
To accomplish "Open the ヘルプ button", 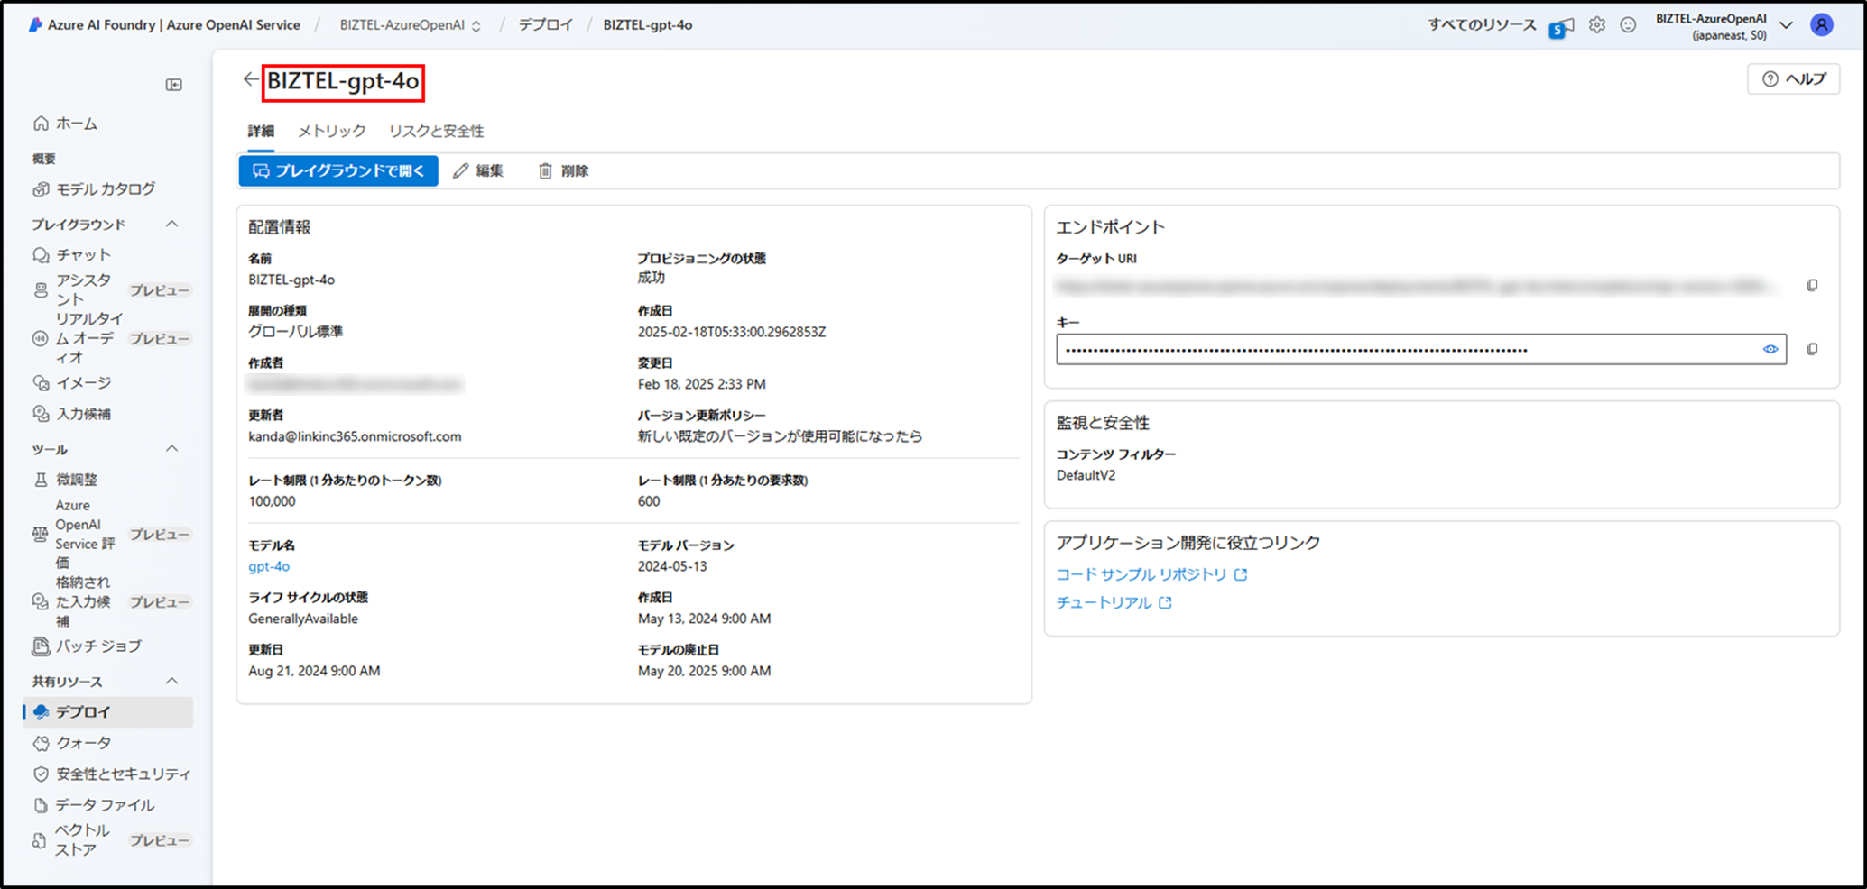I will [x=1794, y=79].
